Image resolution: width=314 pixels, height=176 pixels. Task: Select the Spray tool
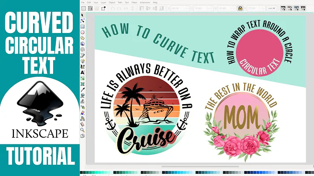(82, 107)
